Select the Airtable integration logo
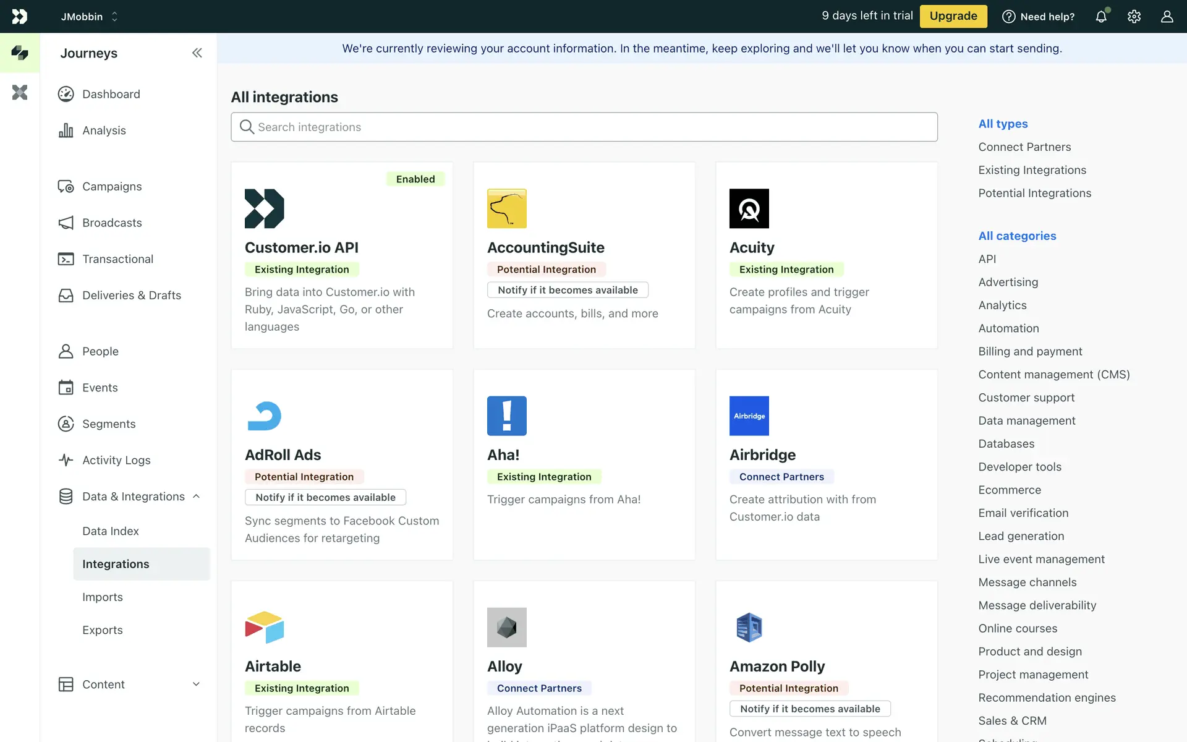1187x742 pixels. coord(264,627)
